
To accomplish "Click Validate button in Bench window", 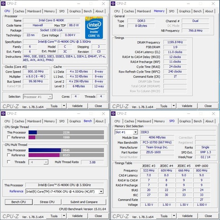I will [77, 216].
